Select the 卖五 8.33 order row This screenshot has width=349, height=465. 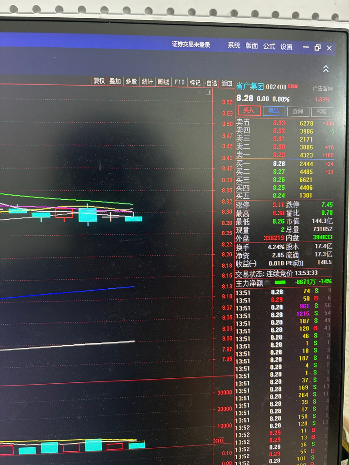[x=285, y=123]
